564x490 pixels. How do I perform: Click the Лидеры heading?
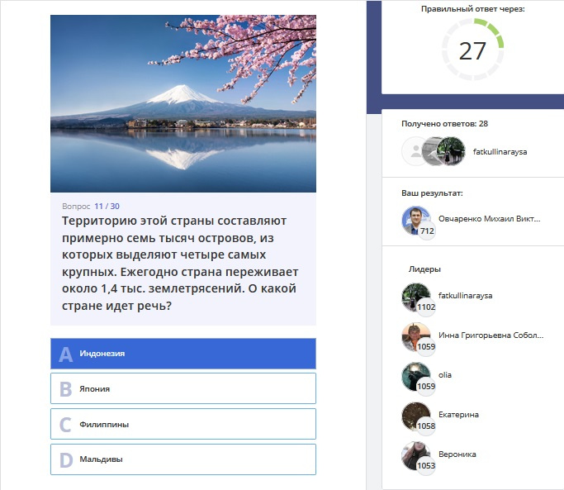pyautogui.click(x=424, y=269)
